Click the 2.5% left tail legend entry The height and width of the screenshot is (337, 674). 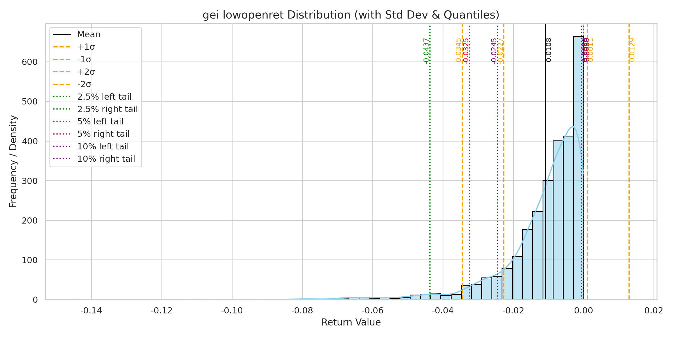[104, 97]
